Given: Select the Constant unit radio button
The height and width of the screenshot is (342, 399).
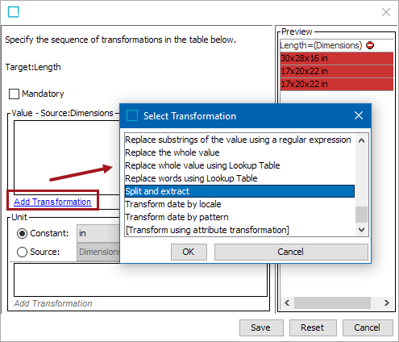Looking at the screenshot, I should tap(22, 233).
